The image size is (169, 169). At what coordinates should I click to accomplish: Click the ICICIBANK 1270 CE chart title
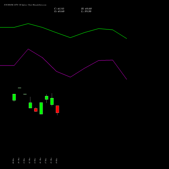[x=25, y=5]
